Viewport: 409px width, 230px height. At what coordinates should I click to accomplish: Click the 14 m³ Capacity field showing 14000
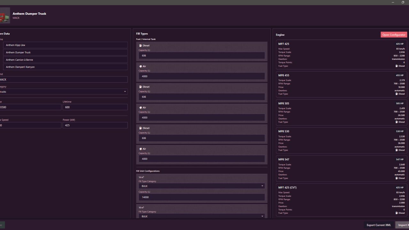tap(202, 197)
